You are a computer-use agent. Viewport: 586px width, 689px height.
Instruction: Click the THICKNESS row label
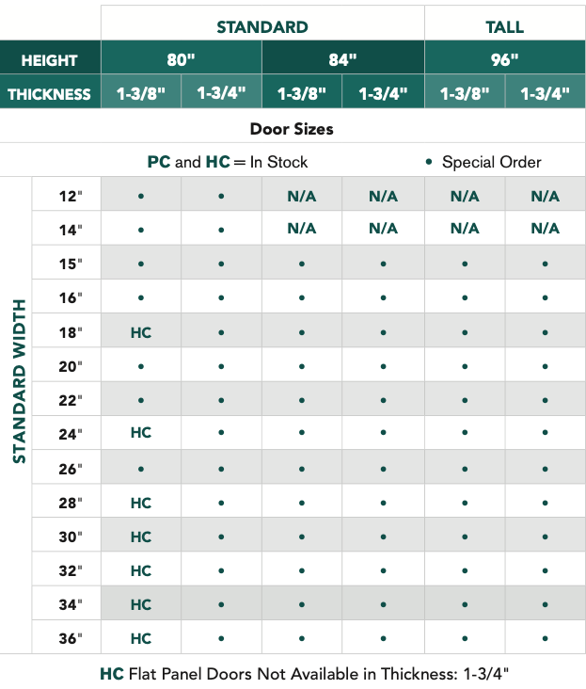pos(50,94)
